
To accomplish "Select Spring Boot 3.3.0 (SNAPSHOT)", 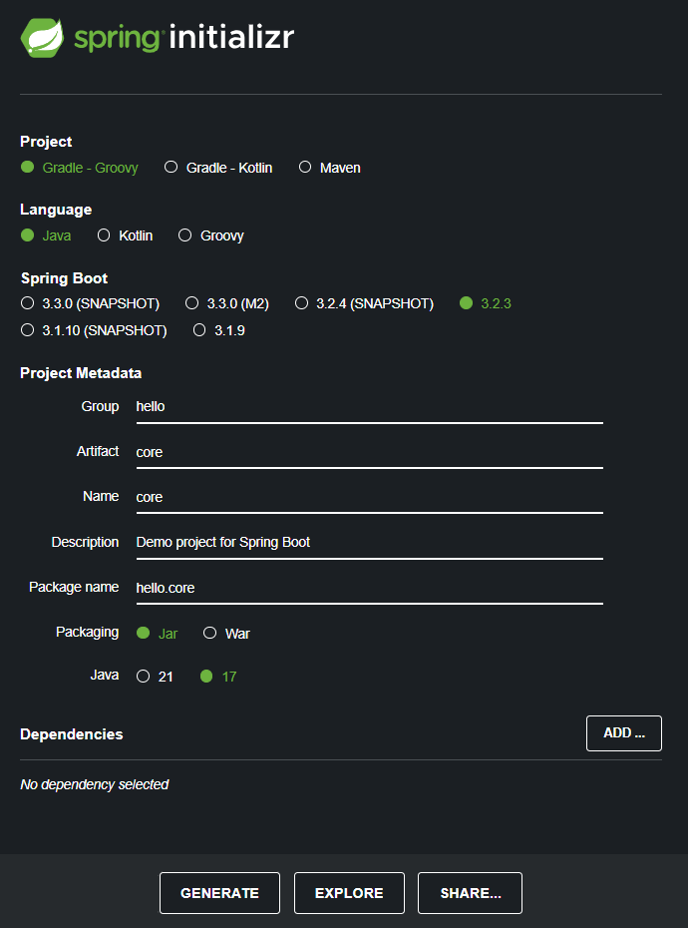I will (x=90, y=303).
